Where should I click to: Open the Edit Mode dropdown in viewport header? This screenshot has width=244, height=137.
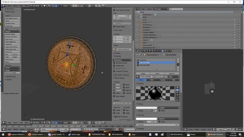coord(36,123)
